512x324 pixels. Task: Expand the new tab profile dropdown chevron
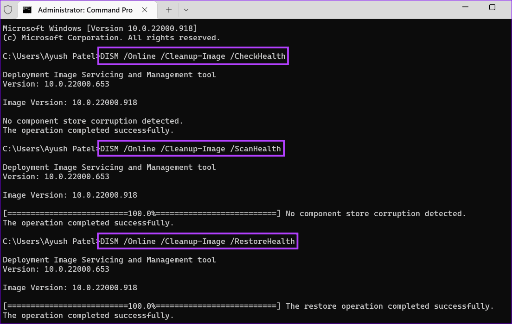pos(186,10)
